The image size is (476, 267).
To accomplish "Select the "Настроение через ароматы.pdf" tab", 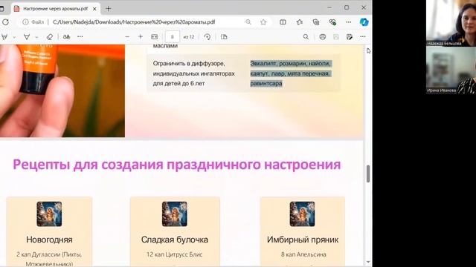I will click(55, 9).
